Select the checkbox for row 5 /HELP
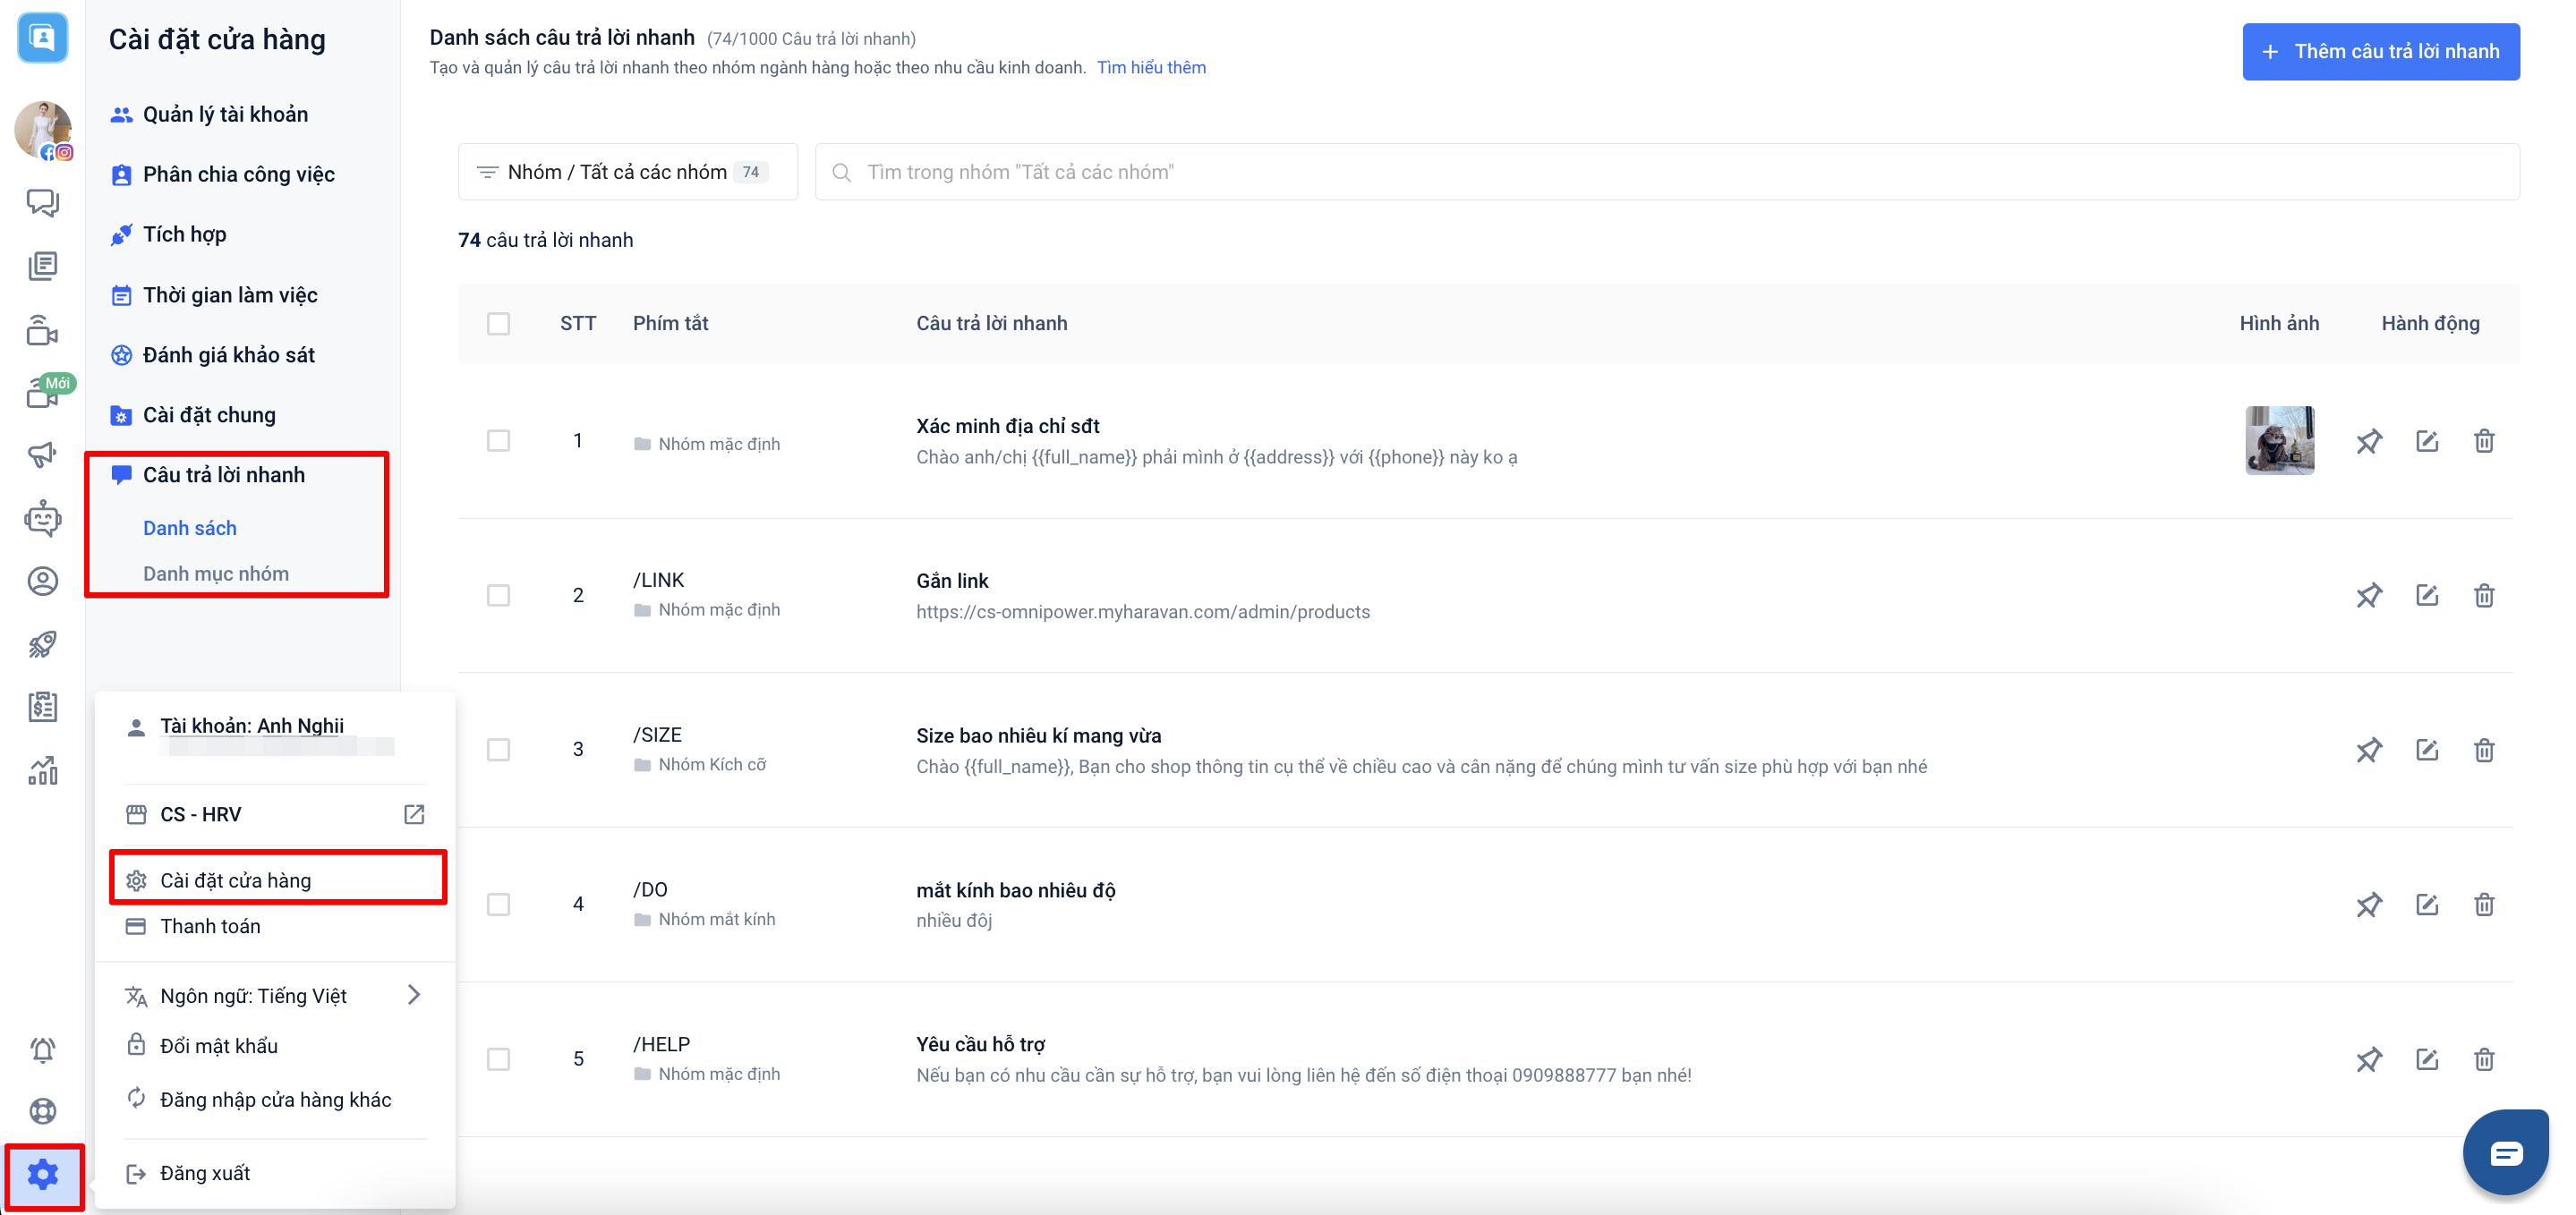 coord(498,1059)
